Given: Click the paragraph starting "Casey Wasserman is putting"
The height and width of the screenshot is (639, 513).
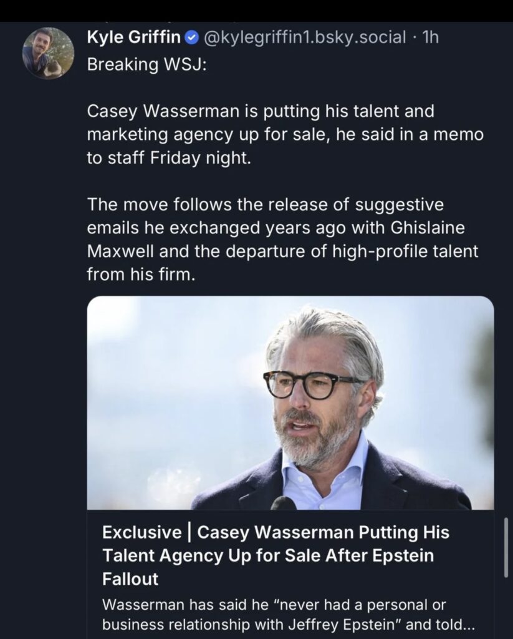Looking at the screenshot, I should coord(285,135).
